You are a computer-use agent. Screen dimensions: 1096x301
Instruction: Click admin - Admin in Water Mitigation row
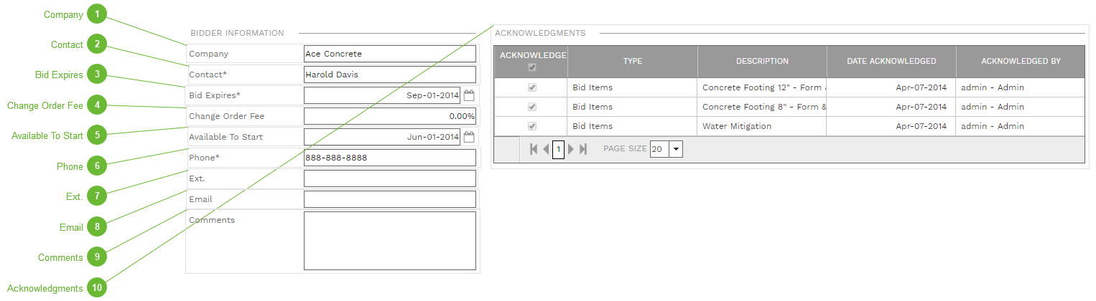click(993, 126)
